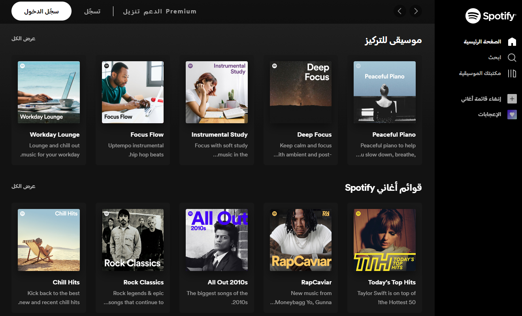Click the تسجّل sign-up link

click(92, 11)
